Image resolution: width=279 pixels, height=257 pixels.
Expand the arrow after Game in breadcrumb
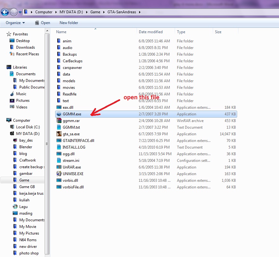[x=104, y=12]
